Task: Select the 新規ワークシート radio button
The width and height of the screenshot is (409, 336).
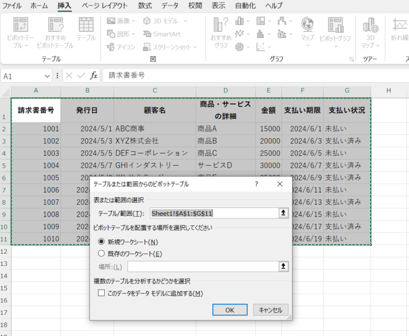Action: [101, 242]
